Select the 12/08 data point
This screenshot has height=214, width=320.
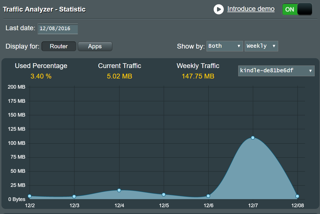pyautogui.click(x=297, y=196)
